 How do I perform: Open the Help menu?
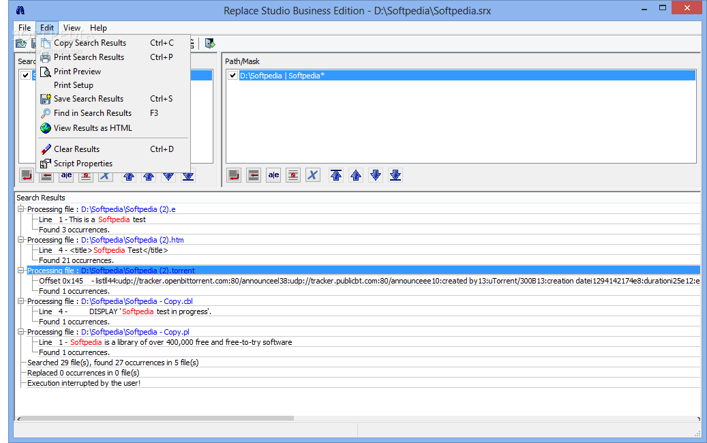tap(98, 28)
